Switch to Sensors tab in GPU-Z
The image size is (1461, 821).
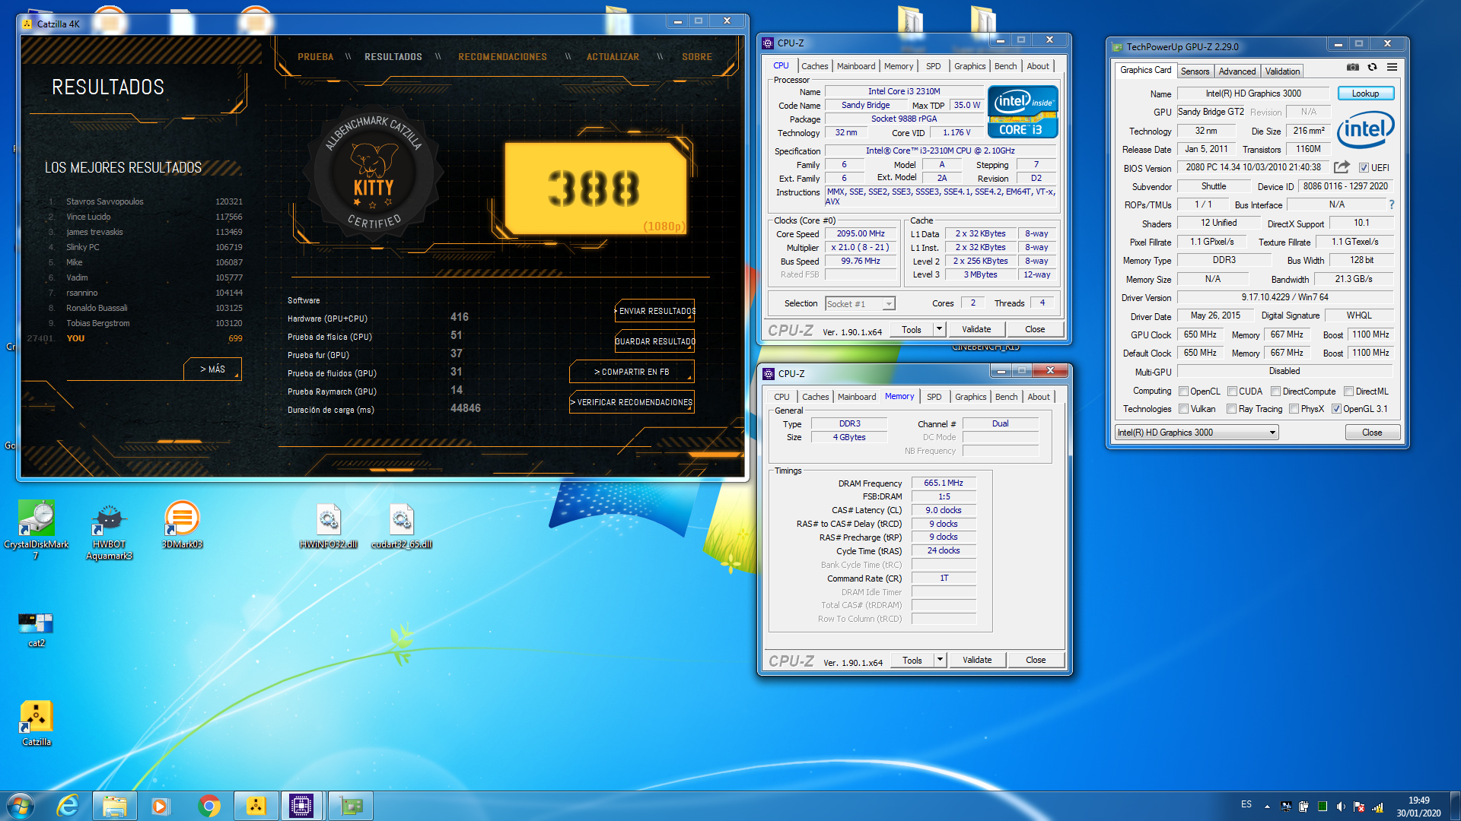[x=1195, y=71]
